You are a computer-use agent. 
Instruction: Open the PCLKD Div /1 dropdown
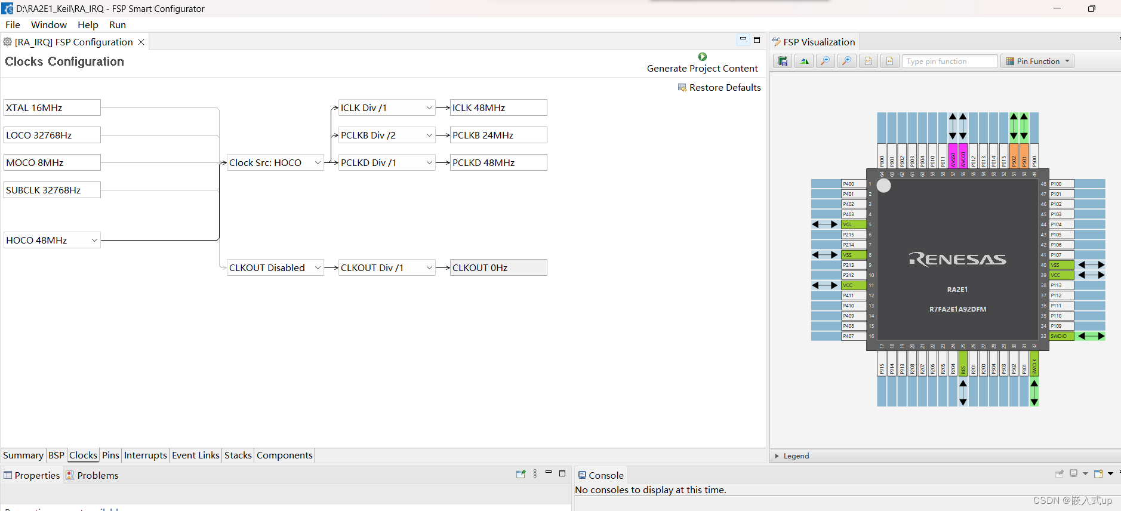(387, 162)
